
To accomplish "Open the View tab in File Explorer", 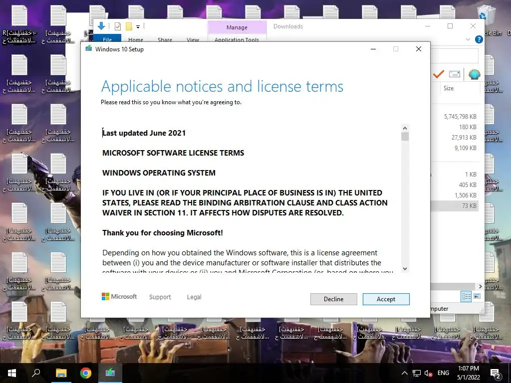I will point(193,39).
